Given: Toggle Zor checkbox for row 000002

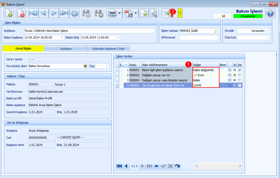Looking at the screenshot, I should (x=240, y=75).
